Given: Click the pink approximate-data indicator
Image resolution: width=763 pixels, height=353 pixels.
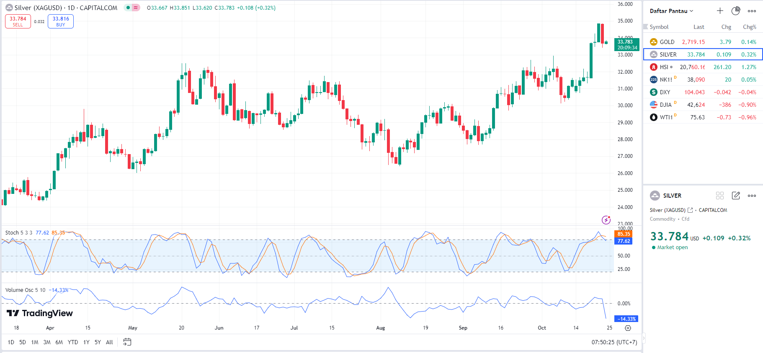Looking at the screenshot, I should [136, 8].
